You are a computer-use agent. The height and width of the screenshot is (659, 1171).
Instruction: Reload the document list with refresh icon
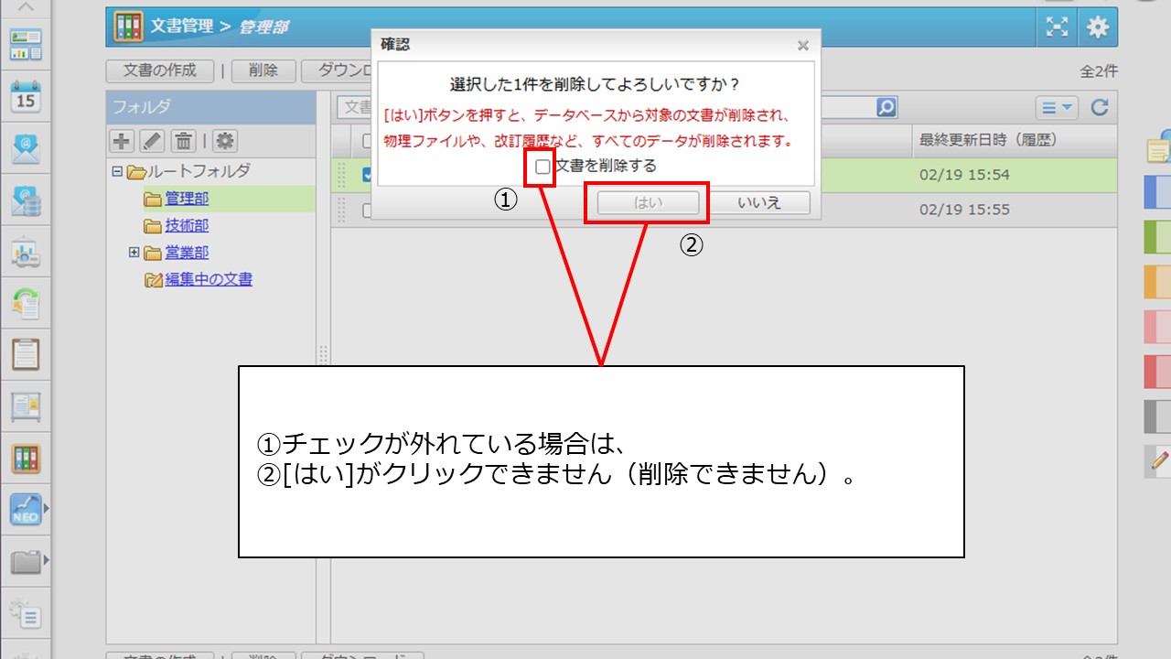1100,107
